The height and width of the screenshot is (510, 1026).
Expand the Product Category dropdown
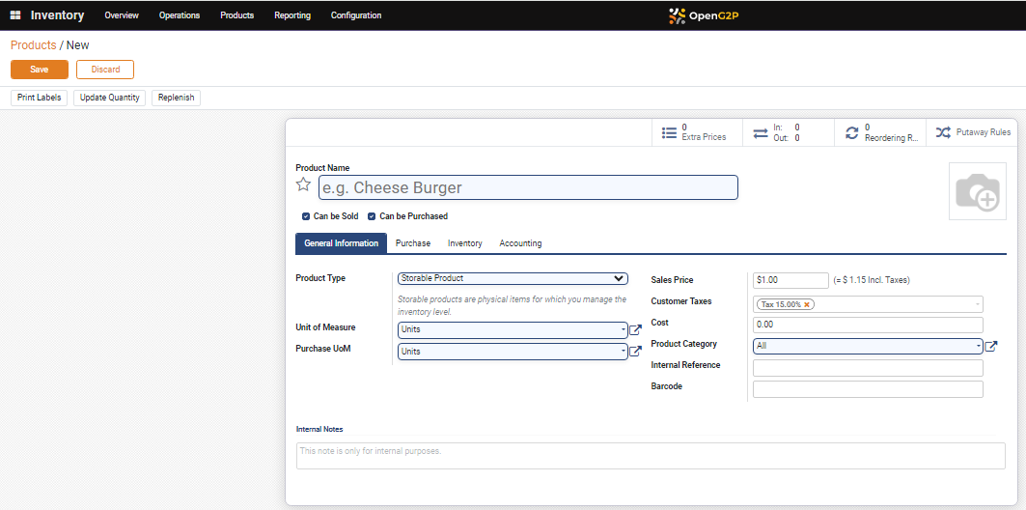(867, 346)
